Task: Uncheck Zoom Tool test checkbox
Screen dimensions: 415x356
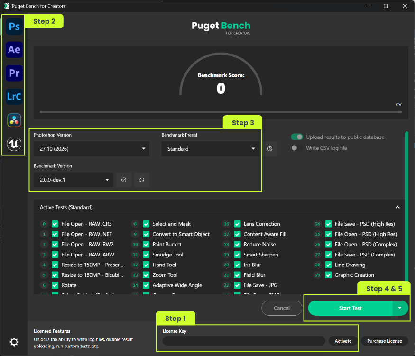Action: pyautogui.click(x=146, y=275)
